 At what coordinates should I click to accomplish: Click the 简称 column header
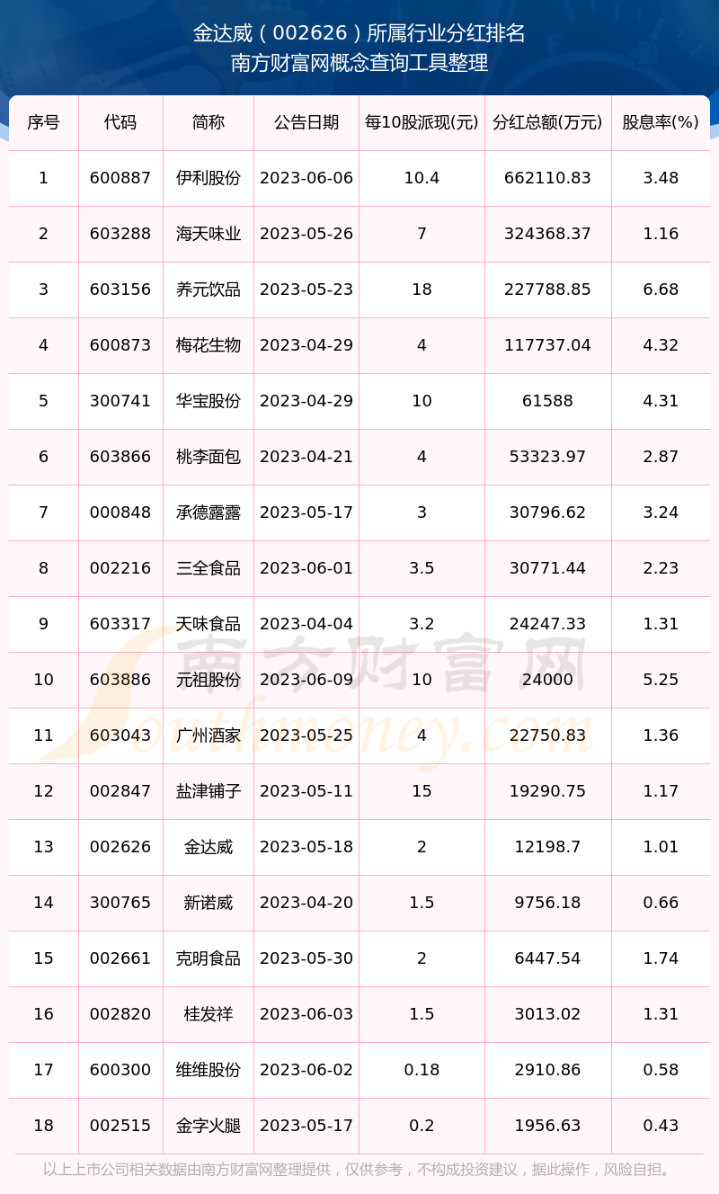click(x=209, y=122)
